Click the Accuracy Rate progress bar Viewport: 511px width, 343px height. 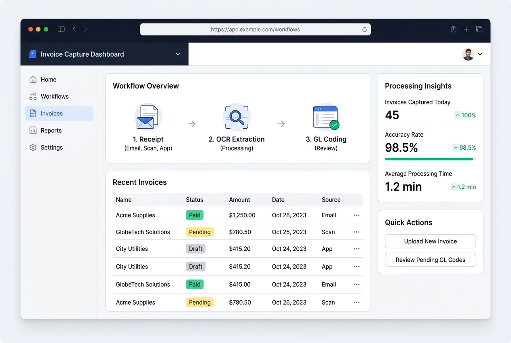click(x=430, y=159)
